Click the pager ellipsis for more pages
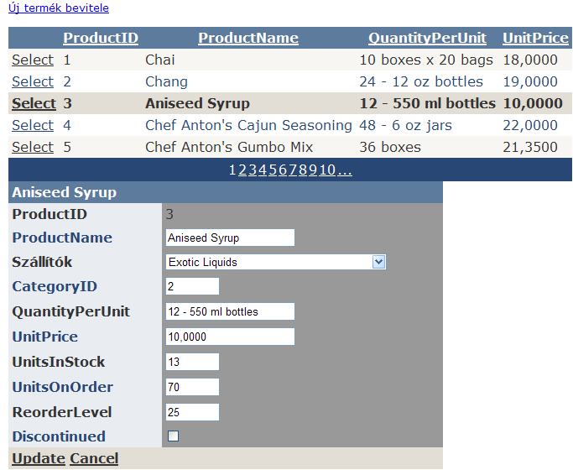Viewport: 573px width, 470px height. (x=345, y=170)
